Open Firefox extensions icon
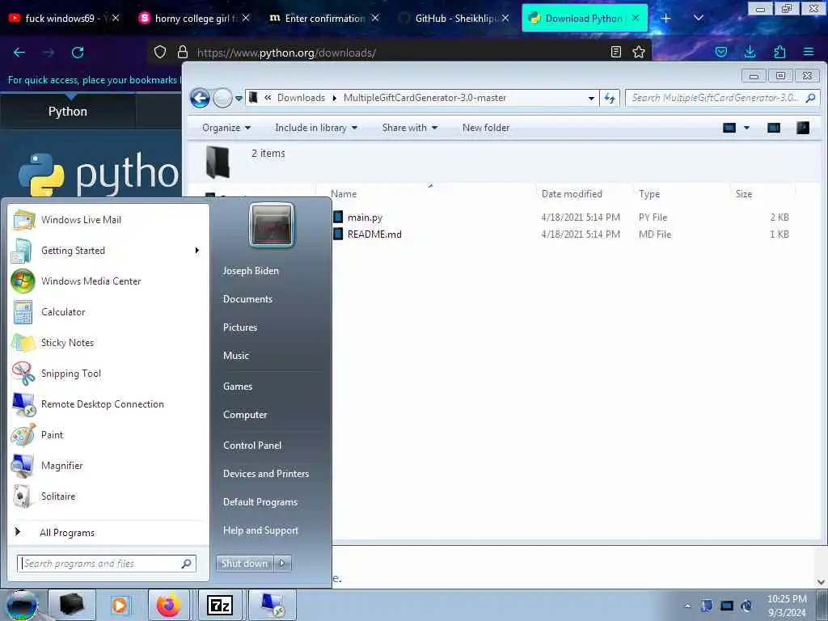Image resolution: width=828 pixels, height=621 pixels. pyautogui.click(x=779, y=52)
